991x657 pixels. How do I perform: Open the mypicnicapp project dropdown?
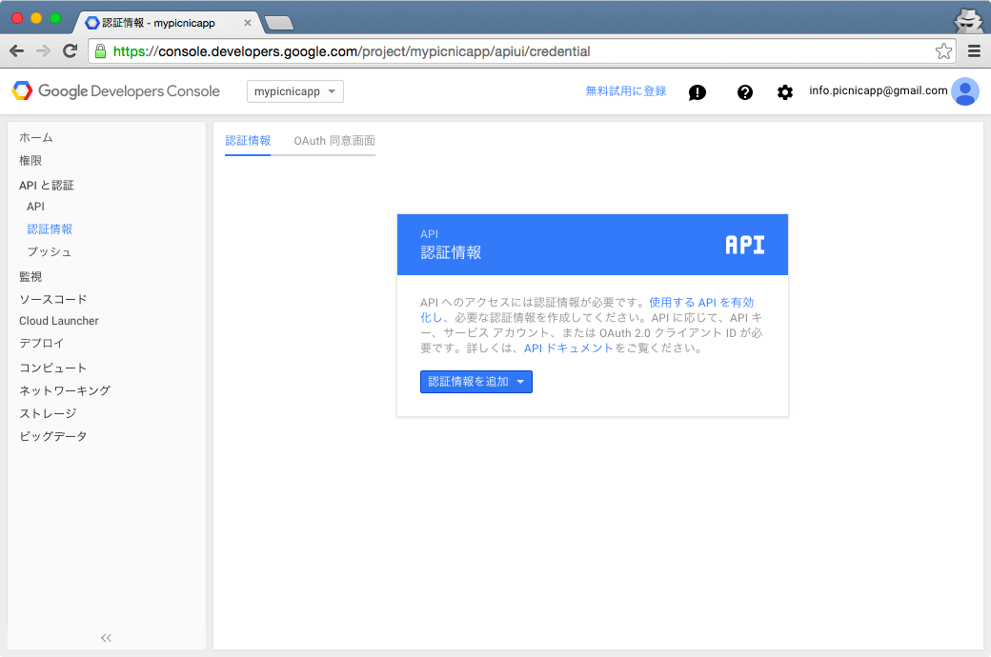[295, 91]
